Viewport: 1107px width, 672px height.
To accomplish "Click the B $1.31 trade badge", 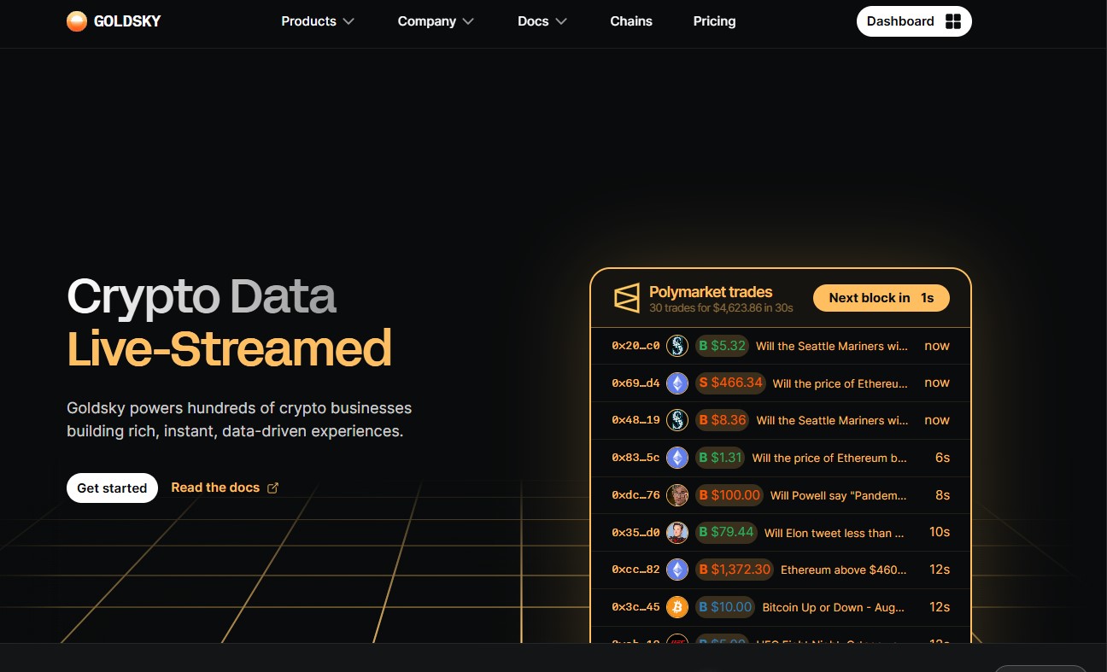I will pyautogui.click(x=721, y=458).
